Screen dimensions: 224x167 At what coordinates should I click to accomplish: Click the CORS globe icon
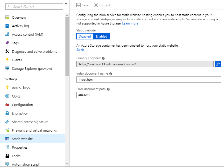[7, 96]
